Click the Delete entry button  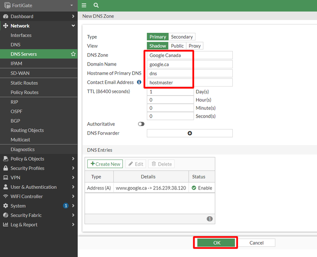[x=161, y=164]
